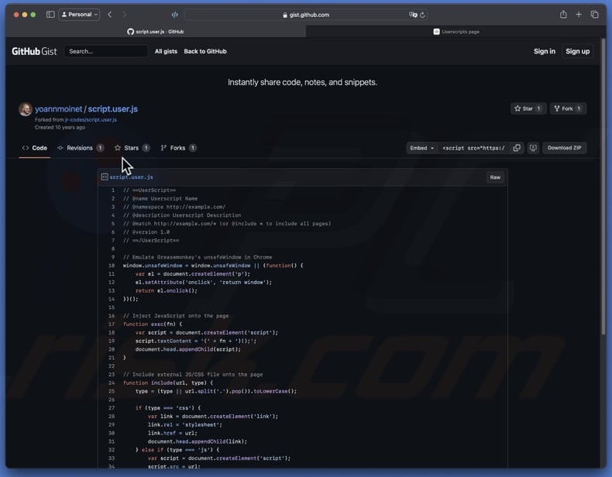This screenshot has height=477, width=612.
Task: Open a new tab with the plus icon
Action: click(579, 15)
